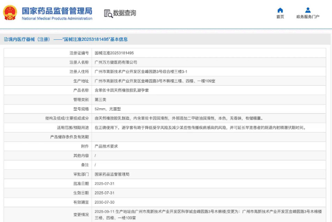Click the national emblem logo
Screen dimensions: 332x222
(x=11, y=13)
